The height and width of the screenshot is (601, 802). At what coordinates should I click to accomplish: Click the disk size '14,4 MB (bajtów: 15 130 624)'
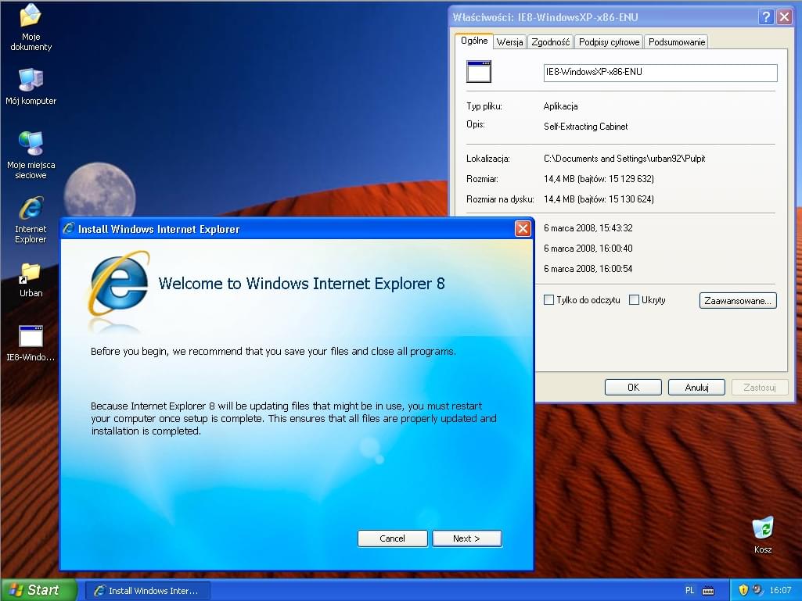coord(599,199)
